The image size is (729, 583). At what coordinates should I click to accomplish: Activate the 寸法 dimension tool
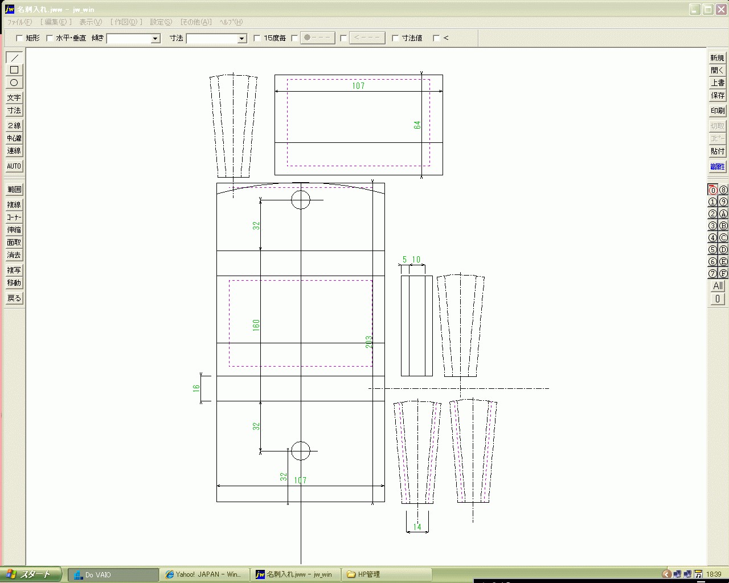[14, 110]
